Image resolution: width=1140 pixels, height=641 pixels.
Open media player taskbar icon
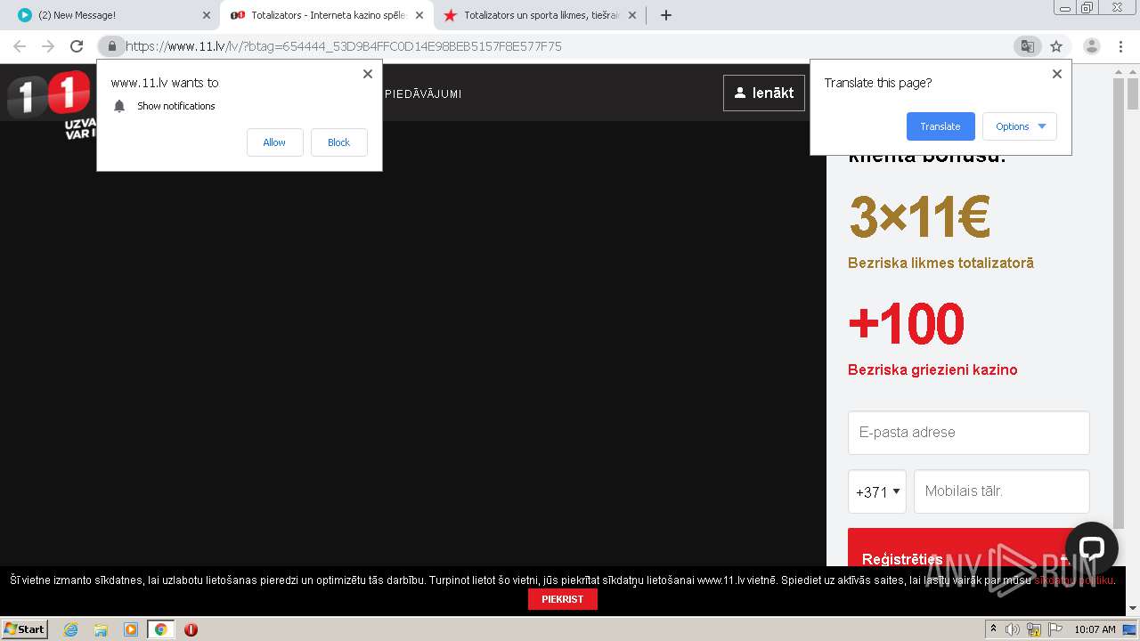[x=131, y=629]
